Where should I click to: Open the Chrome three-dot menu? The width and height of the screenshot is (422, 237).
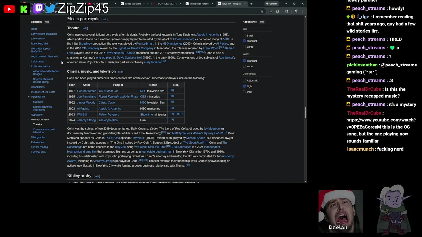coord(303,11)
